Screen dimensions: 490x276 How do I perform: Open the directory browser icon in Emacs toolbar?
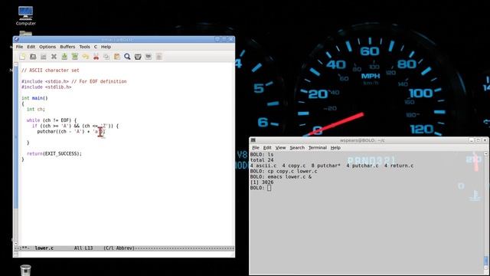44,57
